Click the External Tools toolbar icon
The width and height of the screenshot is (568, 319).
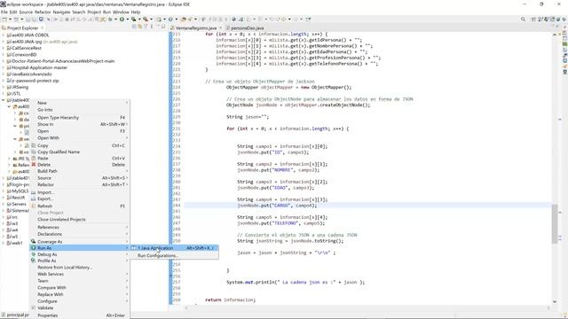coord(146,19)
